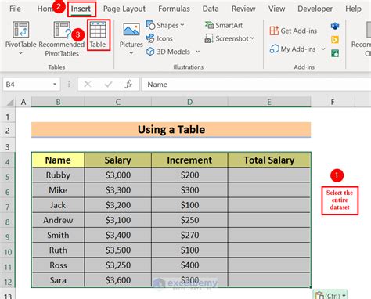
Task: Confirm formula bar entry (check mark)
Action: tap(108, 85)
